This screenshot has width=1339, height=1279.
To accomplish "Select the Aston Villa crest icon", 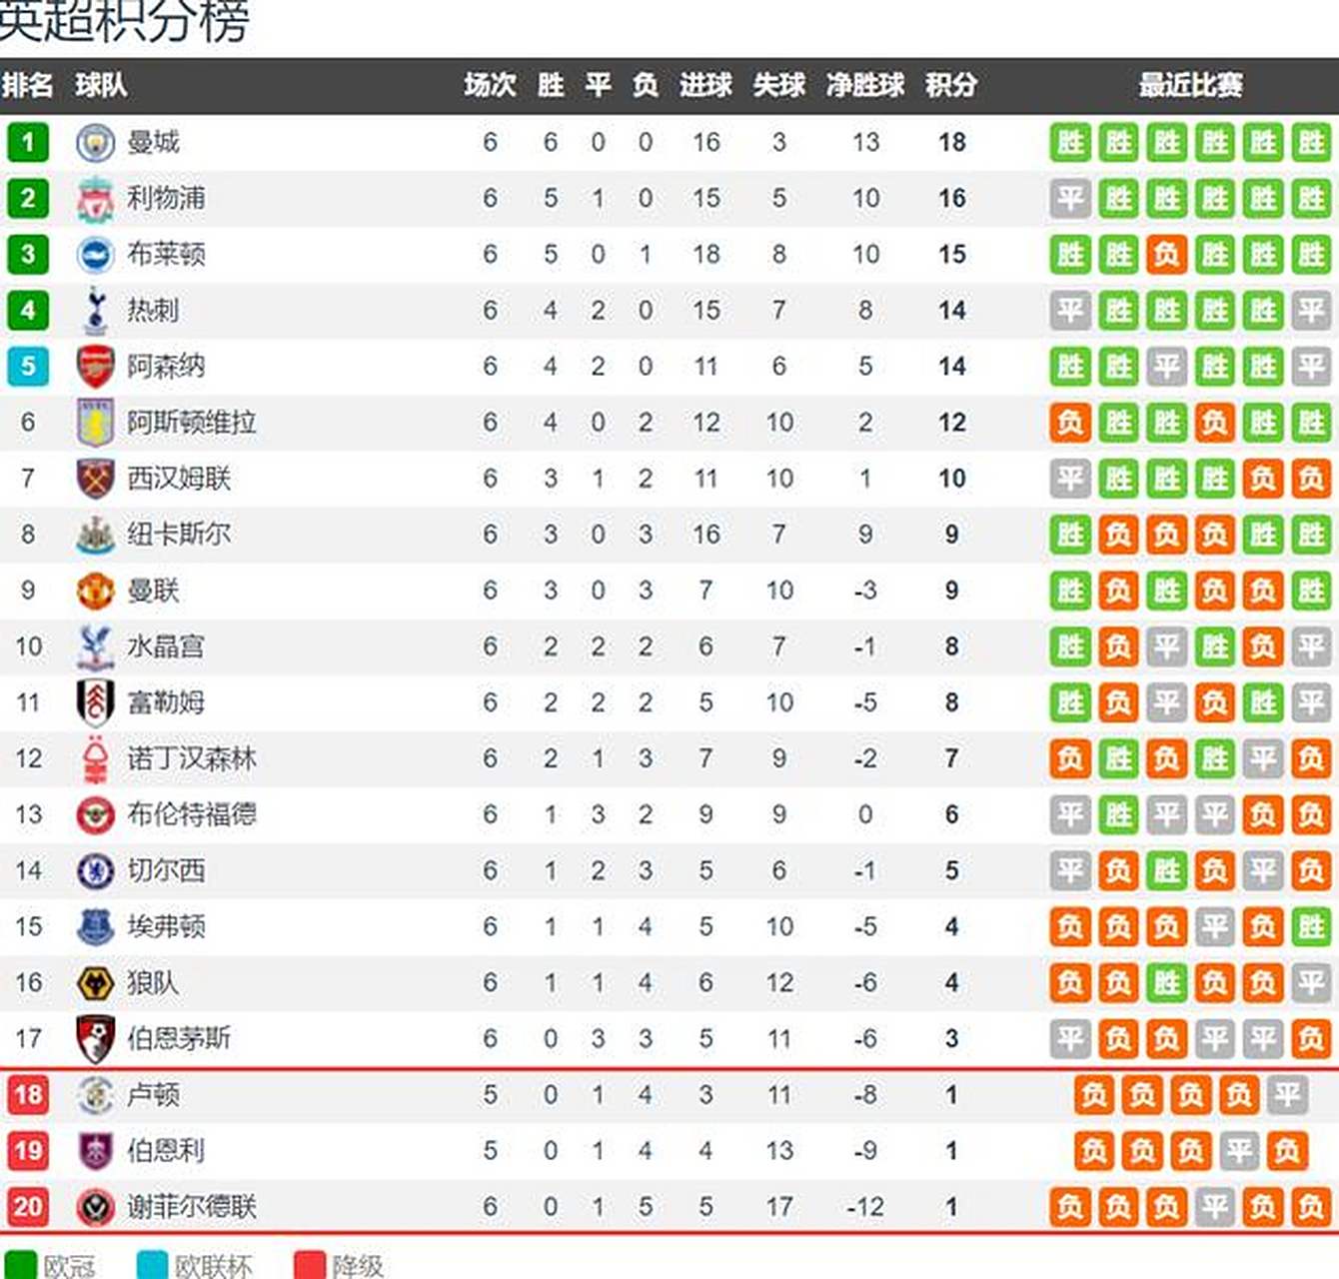I will pyautogui.click(x=95, y=423).
